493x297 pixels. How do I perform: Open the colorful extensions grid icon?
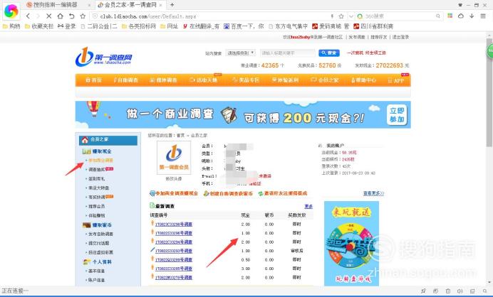pyautogui.click(x=450, y=16)
